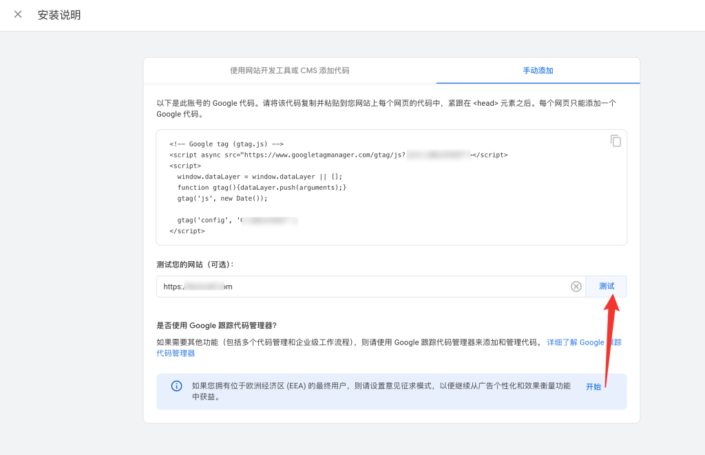
Task: Select the 手动添加 tab
Action: coord(538,70)
